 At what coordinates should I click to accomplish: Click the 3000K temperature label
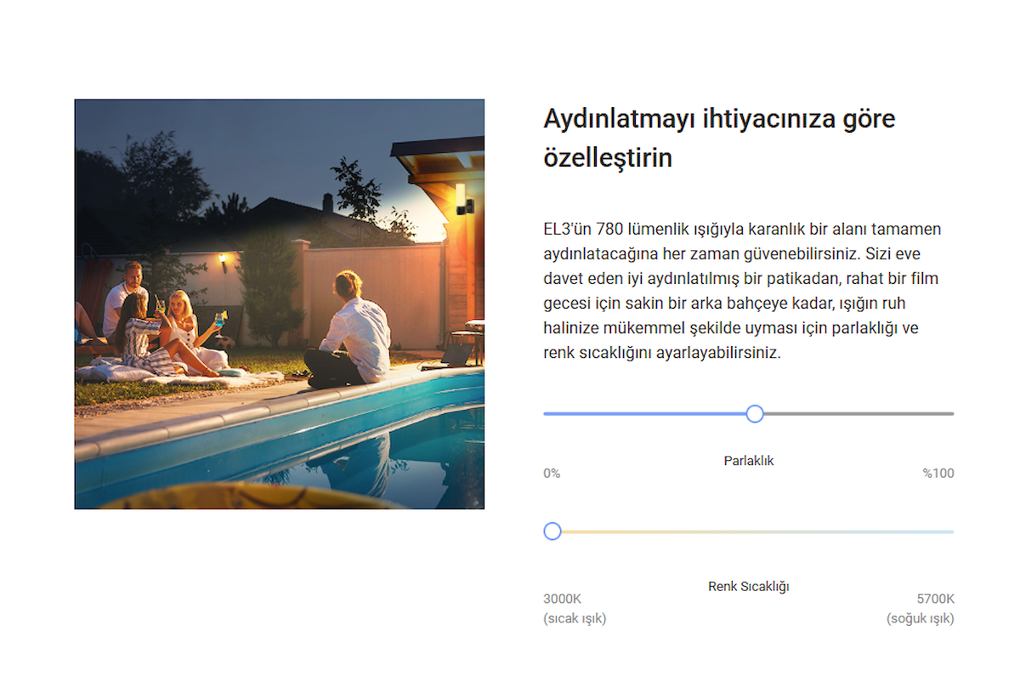[562, 599]
